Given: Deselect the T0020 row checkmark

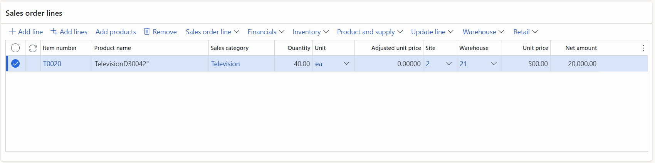Looking at the screenshot, I should [15, 64].
